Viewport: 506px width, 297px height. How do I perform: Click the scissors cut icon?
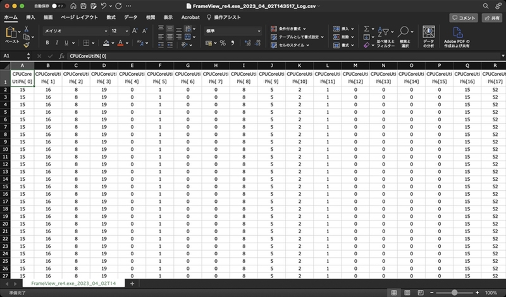[26, 29]
